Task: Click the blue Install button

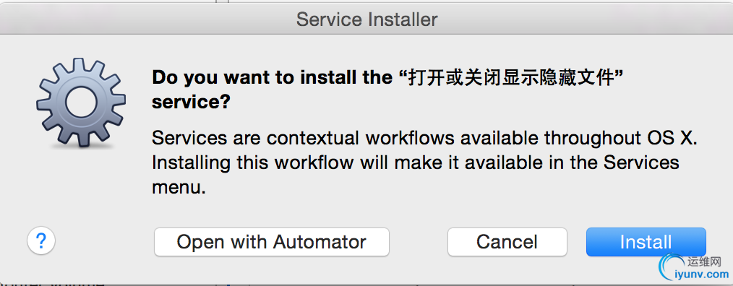Action: coord(646,242)
